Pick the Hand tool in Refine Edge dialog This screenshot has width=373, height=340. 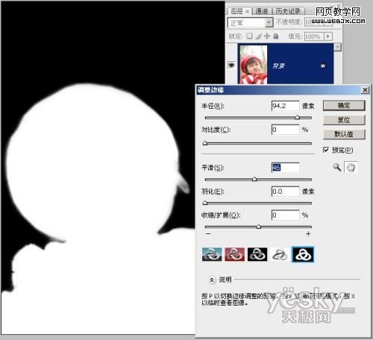tap(351, 167)
